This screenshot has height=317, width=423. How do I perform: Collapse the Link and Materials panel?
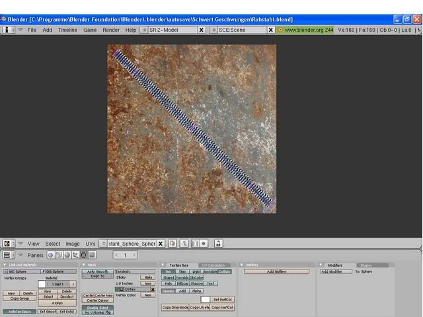pyautogui.click(x=4, y=265)
